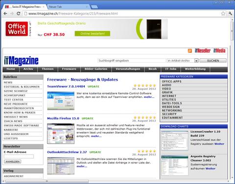Close the Neuer Tab tab
This screenshot has width=235, height=184.
click(87, 7)
